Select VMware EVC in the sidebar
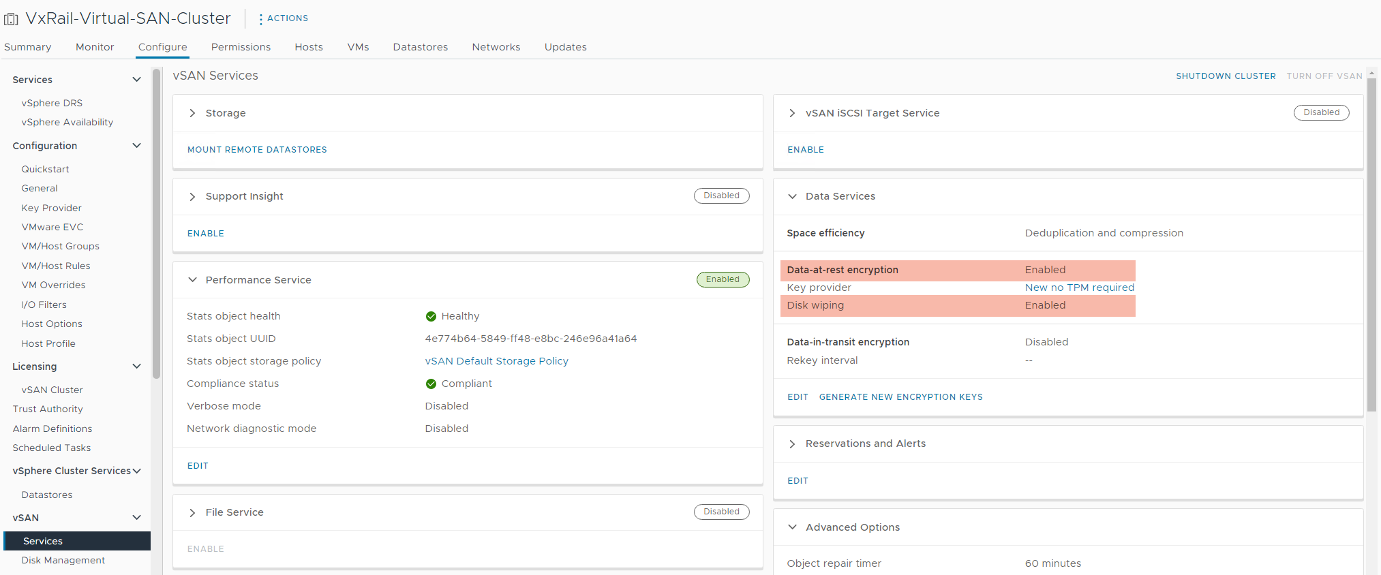The height and width of the screenshot is (575, 1381). [52, 228]
